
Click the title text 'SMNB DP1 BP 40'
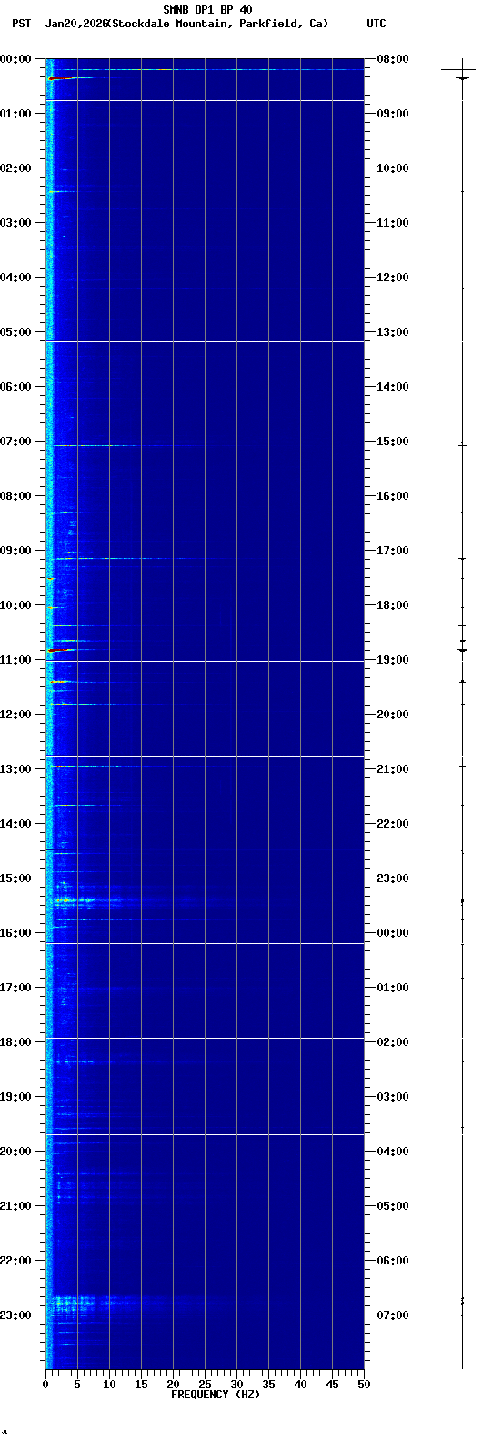coord(207,10)
